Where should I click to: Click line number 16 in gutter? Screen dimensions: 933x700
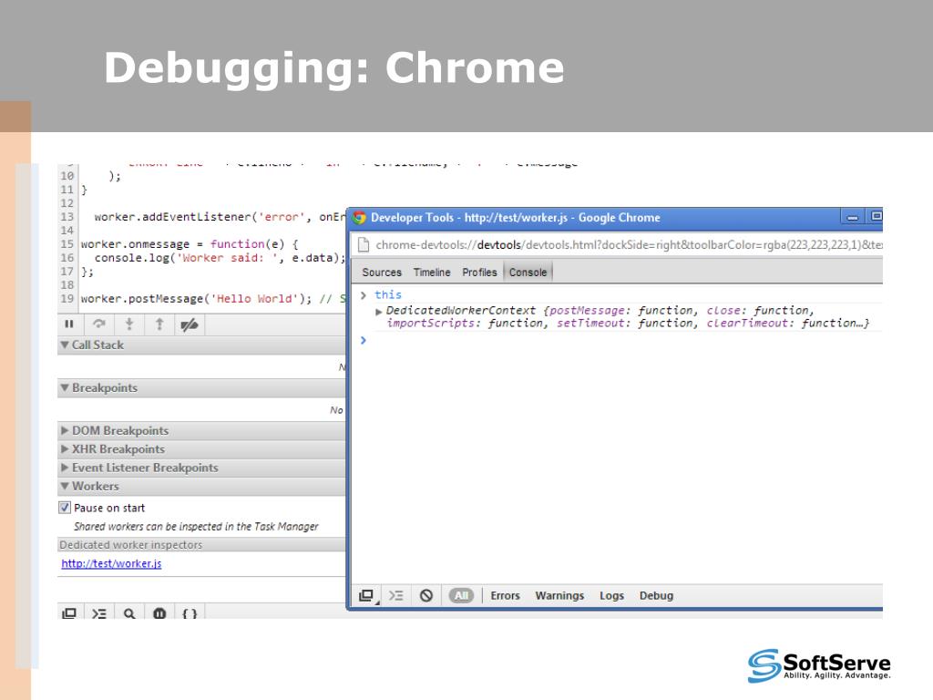[x=67, y=257]
